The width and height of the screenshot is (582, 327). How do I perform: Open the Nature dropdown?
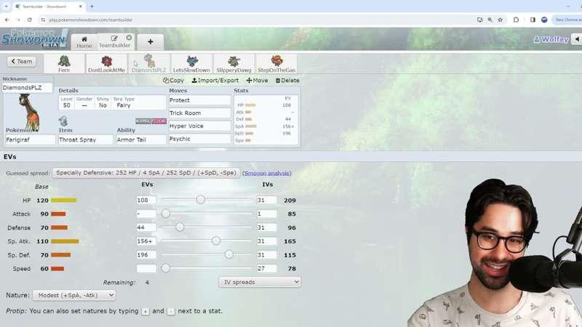click(74, 295)
